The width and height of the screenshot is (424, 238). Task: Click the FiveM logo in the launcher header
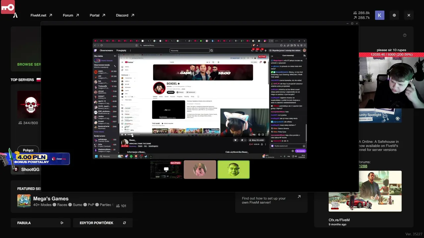[x=15, y=15]
